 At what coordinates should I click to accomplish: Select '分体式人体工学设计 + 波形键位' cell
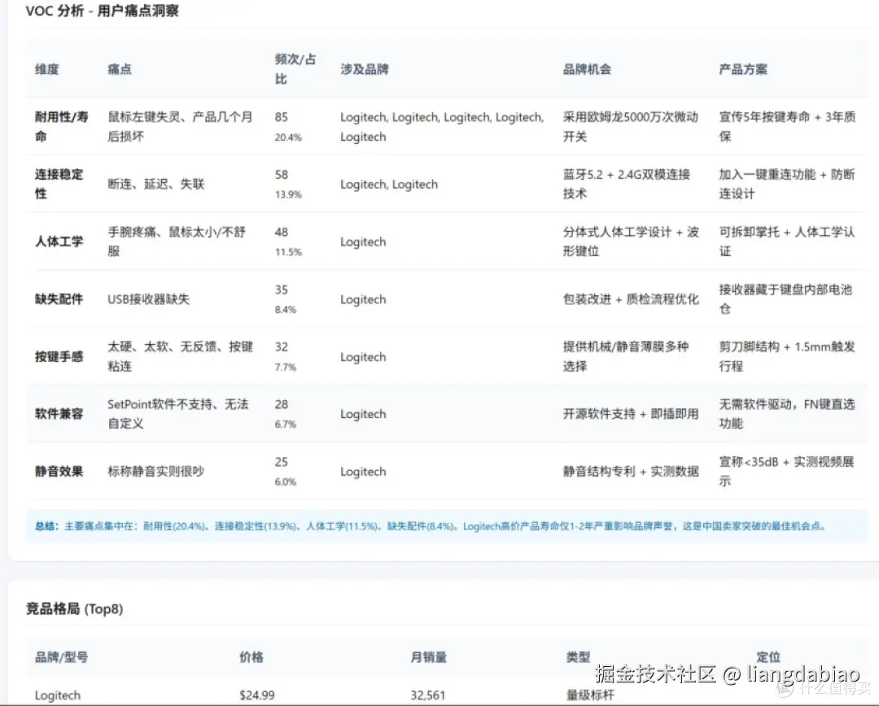631,242
